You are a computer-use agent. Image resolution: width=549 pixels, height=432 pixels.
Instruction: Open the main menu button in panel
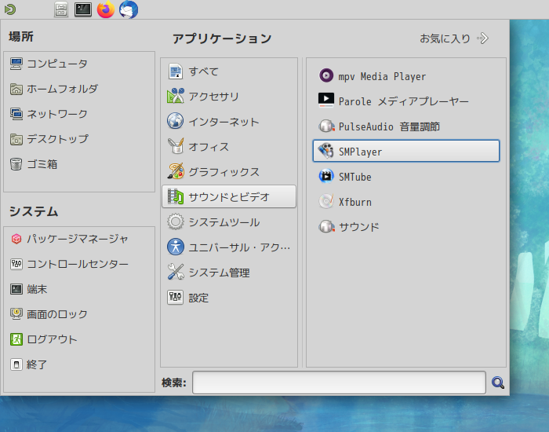point(9,9)
